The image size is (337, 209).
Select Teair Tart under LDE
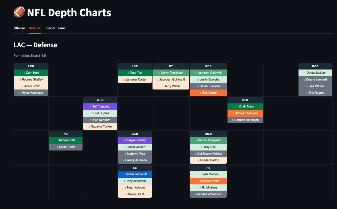(135, 73)
